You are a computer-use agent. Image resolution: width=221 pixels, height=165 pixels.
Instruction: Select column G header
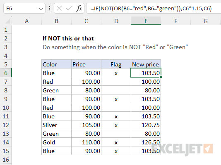[x=206, y=21]
